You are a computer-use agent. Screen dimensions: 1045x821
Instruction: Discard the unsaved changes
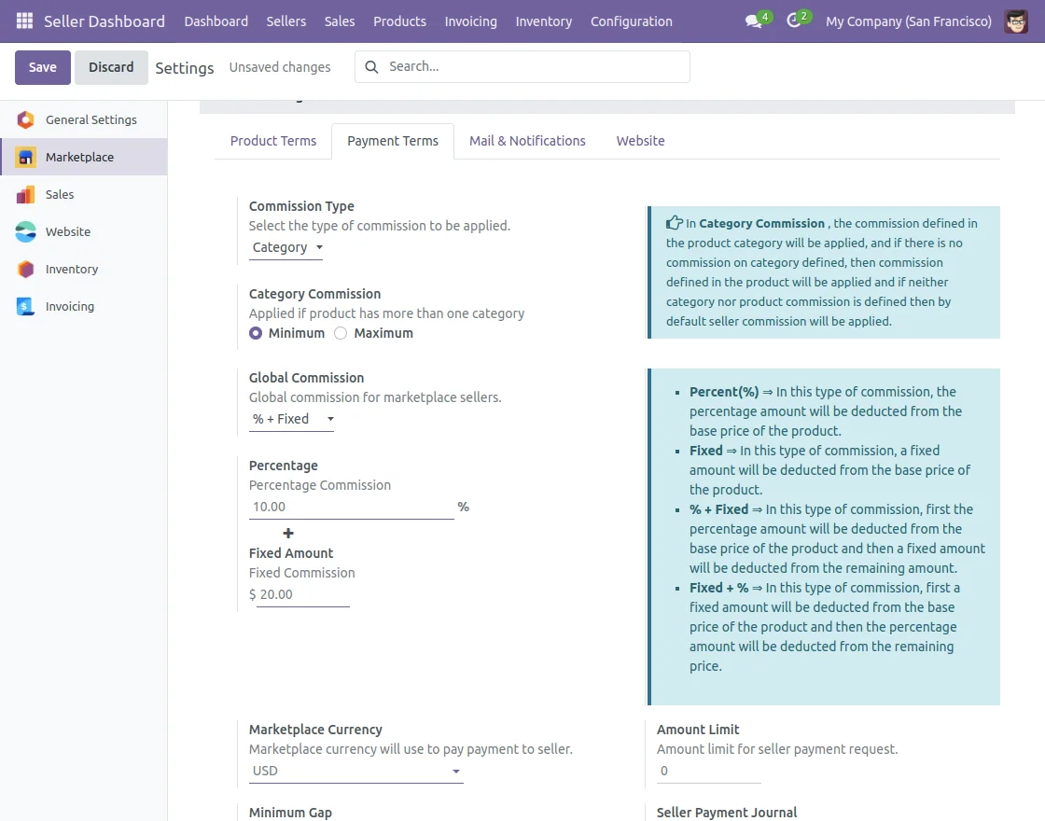pyautogui.click(x=111, y=67)
